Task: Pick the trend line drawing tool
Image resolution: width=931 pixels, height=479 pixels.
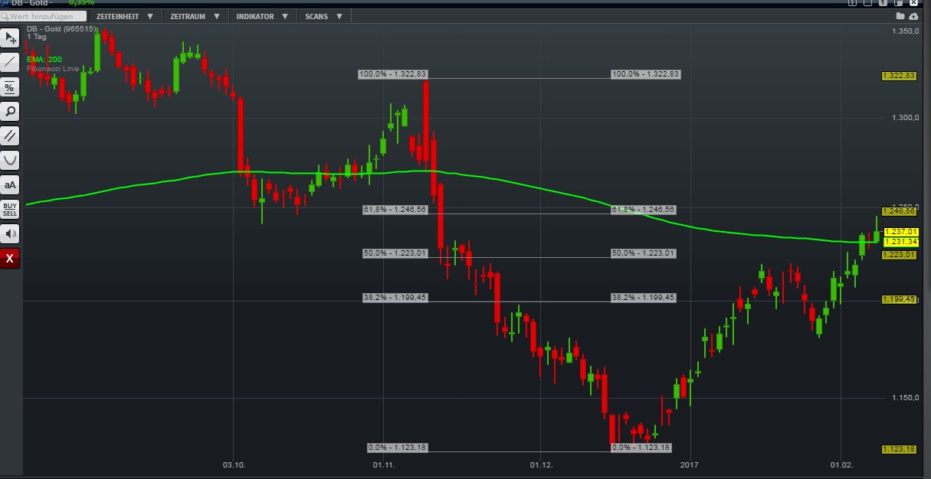Action: pyautogui.click(x=10, y=62)
